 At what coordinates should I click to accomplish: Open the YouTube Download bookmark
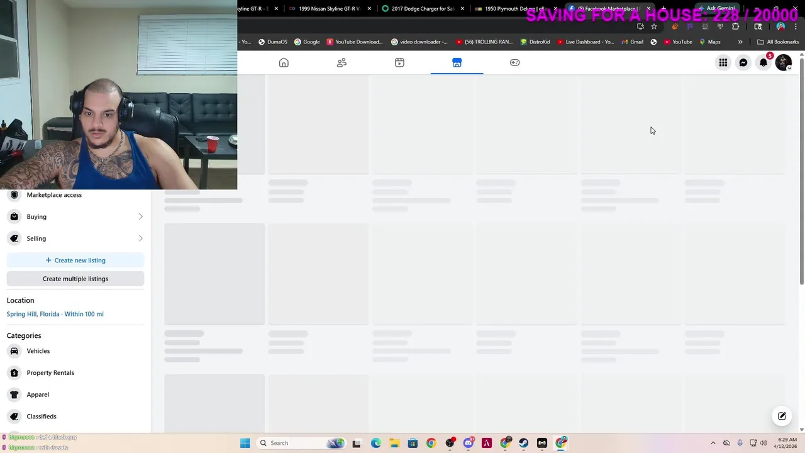(x=355, y=42)
